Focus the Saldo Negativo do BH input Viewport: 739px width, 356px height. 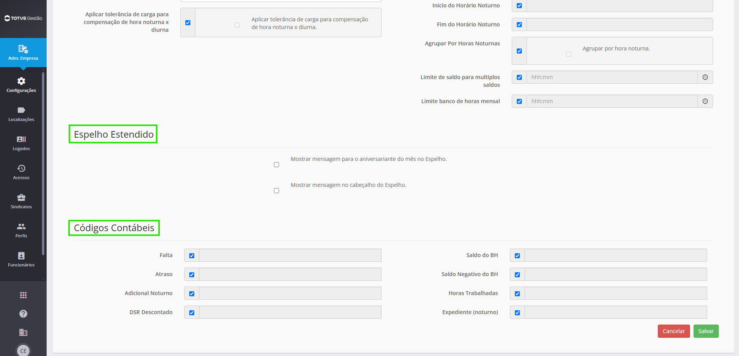pos(616,274)
